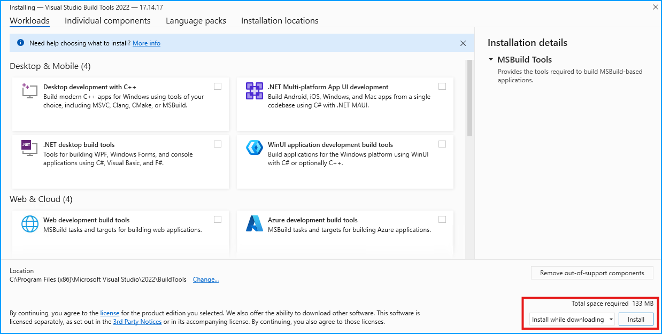The height and width of the screenshot is (334, 662).
Task: Click Change... to modify install location
Action: [205, 279]
